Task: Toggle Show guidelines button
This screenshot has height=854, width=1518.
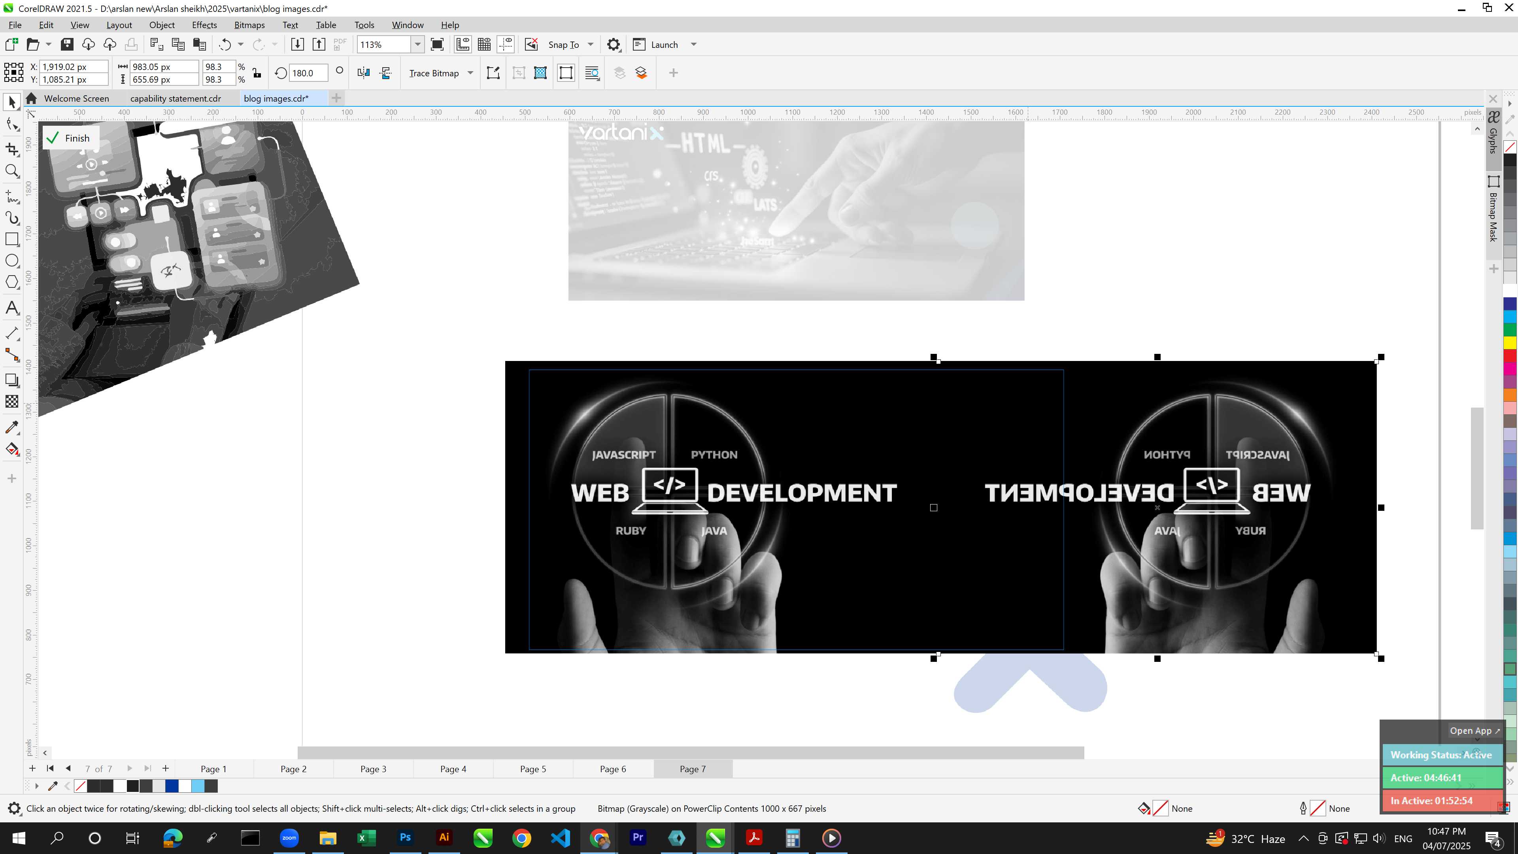Action: pyautogui.click(x=506, y=45)
